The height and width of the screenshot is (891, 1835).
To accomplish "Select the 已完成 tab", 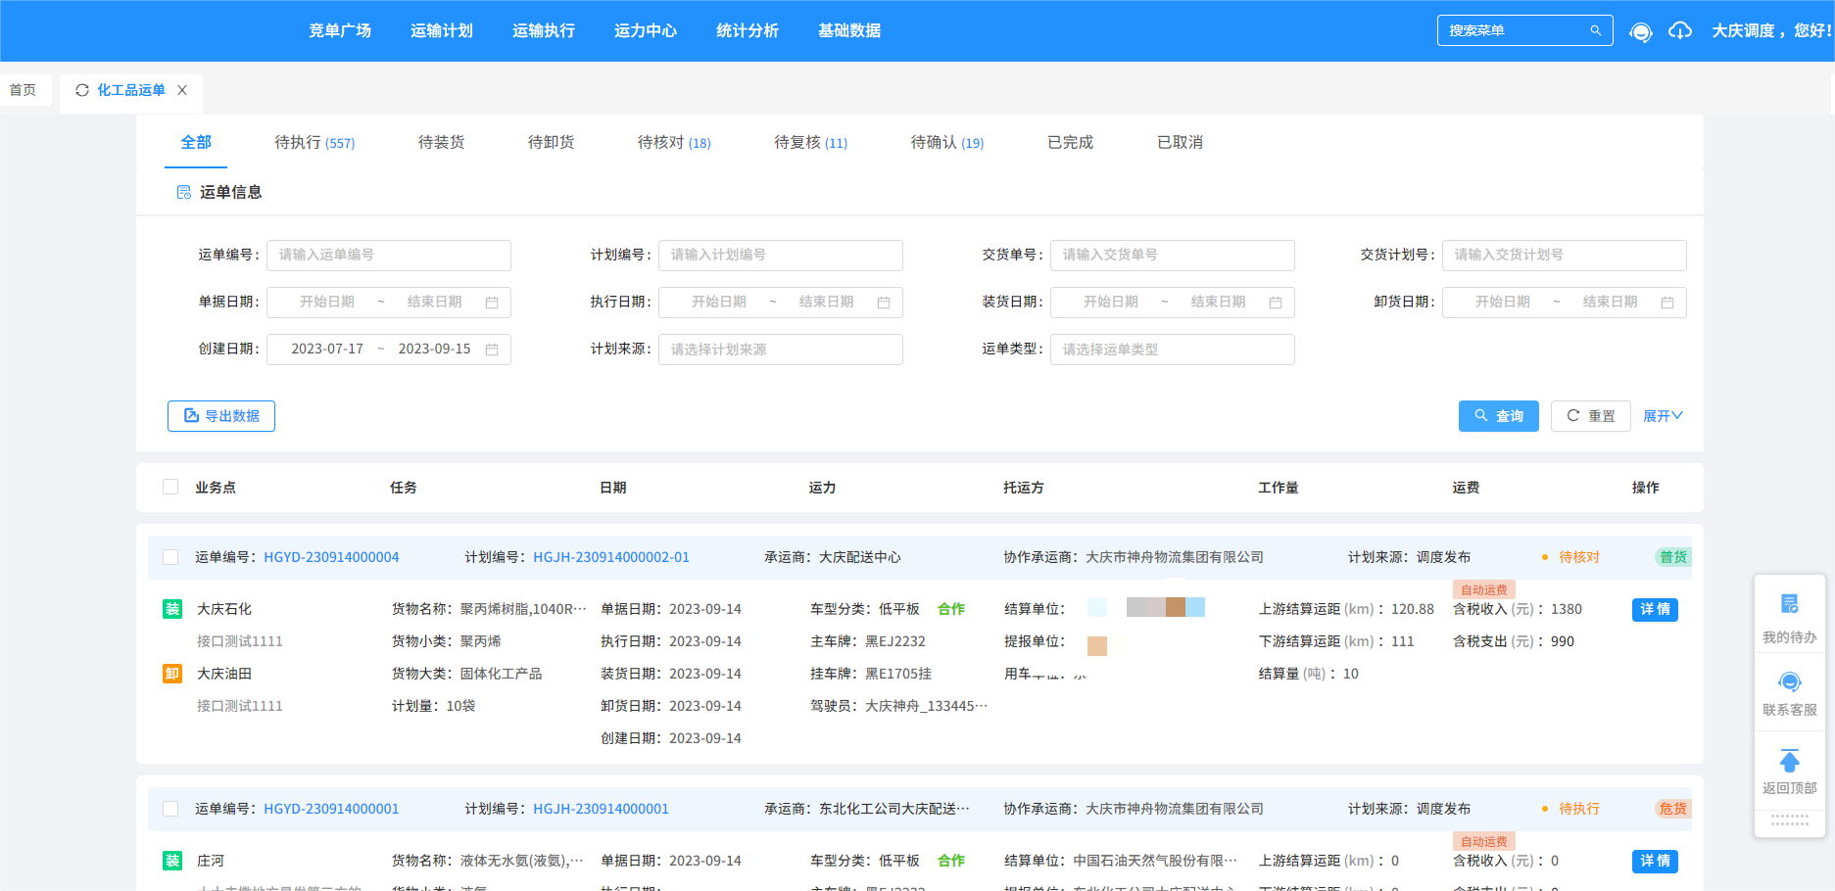I will point(1071,142).
